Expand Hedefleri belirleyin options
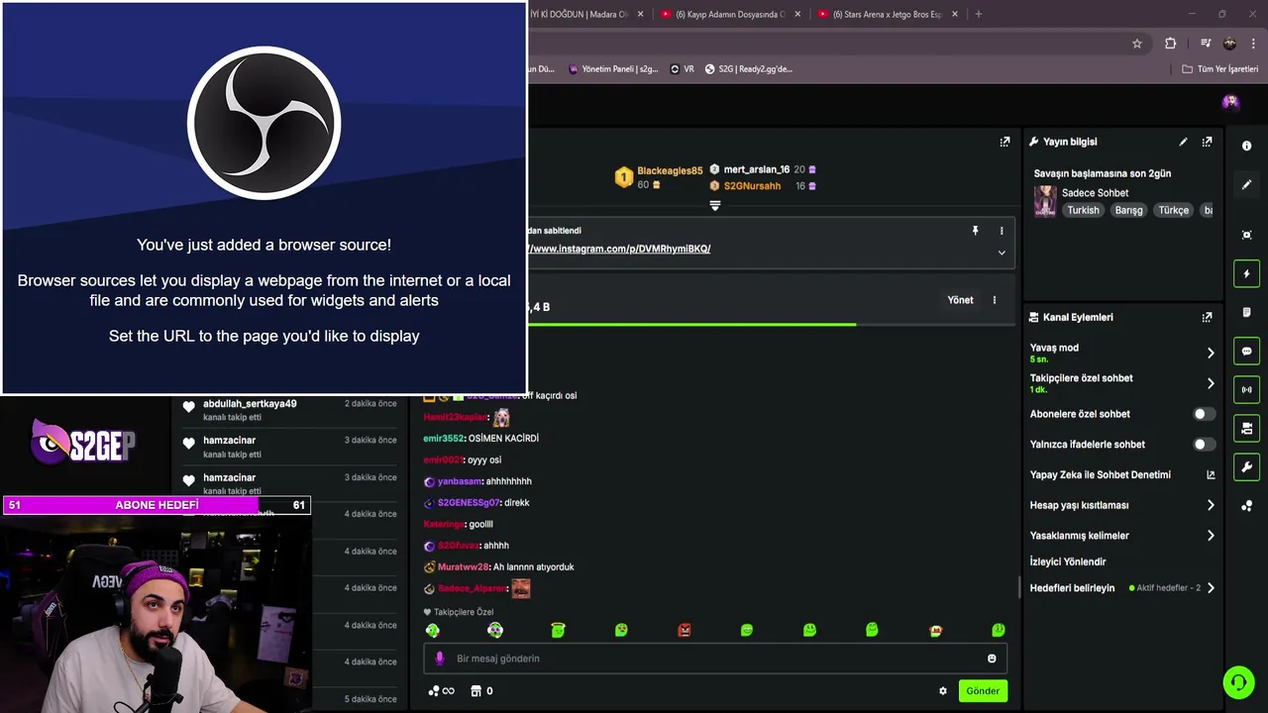The height and width of the screenshot is (713, 1268). click(1211, 588)
